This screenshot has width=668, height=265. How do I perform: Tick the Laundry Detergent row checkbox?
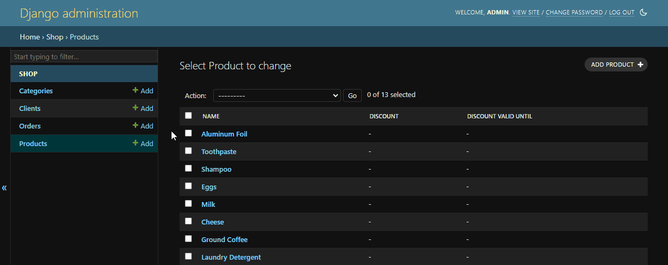pyautogui.click(x=188, y=256)
